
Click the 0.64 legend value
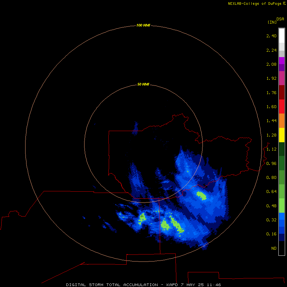(271, 191)
